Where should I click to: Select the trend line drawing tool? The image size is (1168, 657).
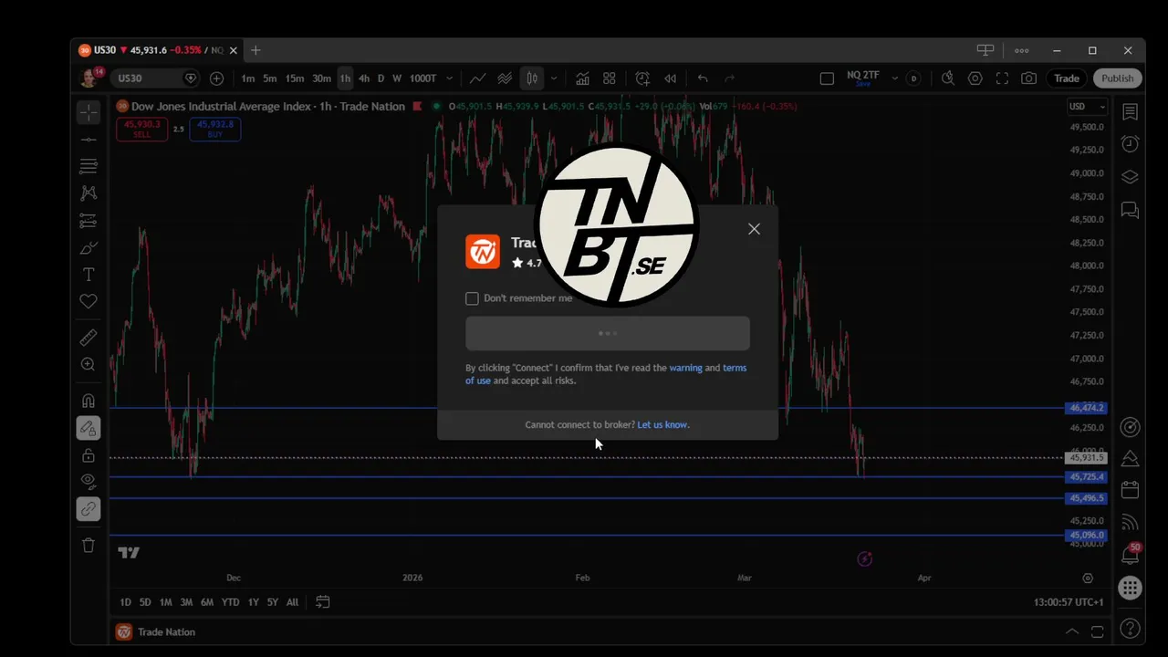coord(89,140)
